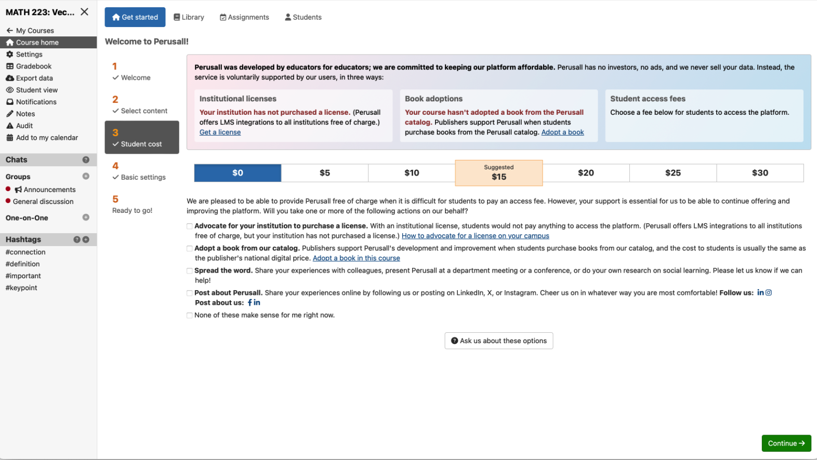Click the Get a license link

pyautogui.click(x=220, y=132)
